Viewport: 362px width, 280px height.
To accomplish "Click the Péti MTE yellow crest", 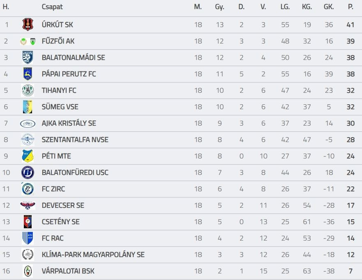I will [28, 156].
